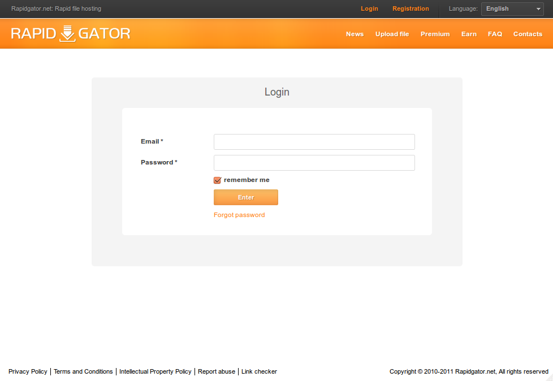Open the Upload file page
This screenshot has height=381, width=553.
point(392,34)
